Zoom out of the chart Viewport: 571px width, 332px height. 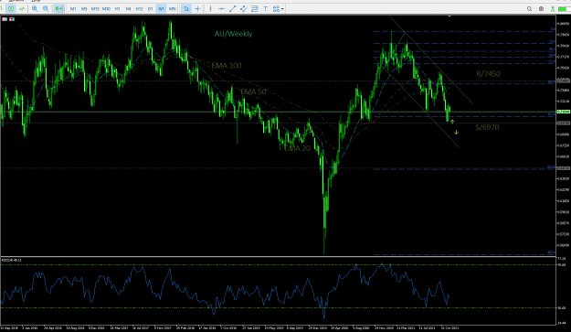[46, 8]
